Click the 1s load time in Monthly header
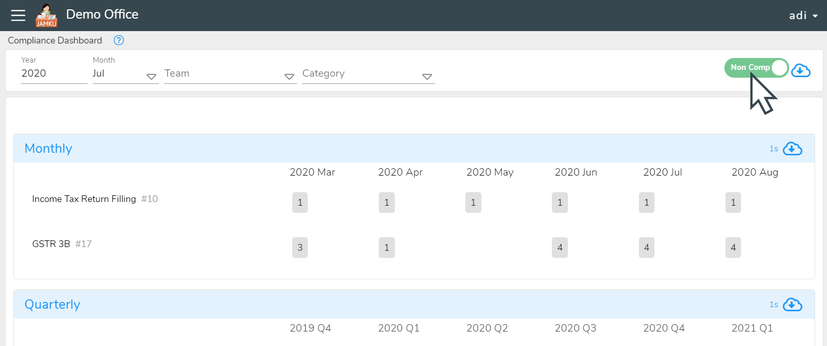 point(774,149)
